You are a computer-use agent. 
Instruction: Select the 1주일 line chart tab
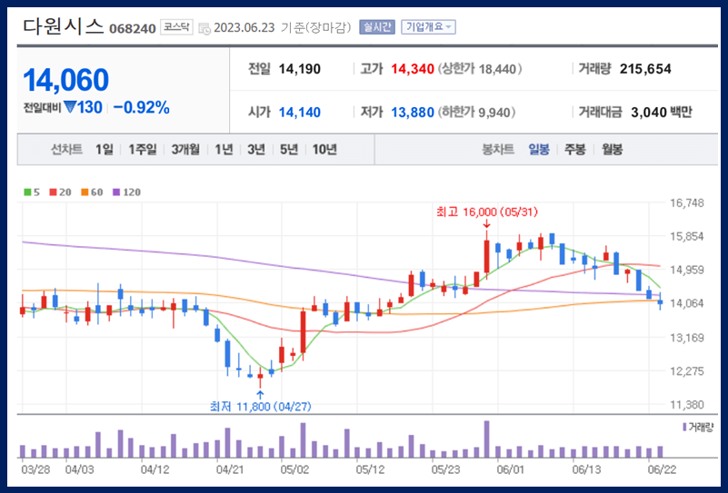click(x=143, y=149)
